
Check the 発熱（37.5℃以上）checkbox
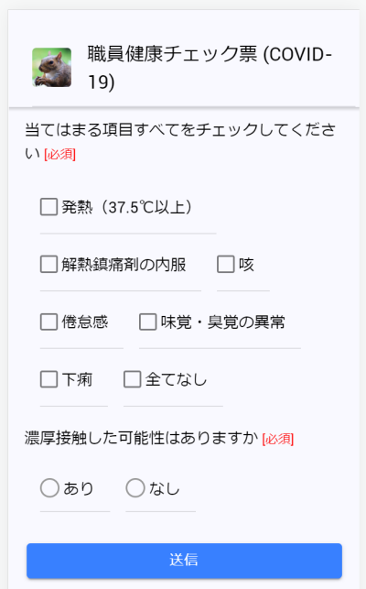(48, 207)
